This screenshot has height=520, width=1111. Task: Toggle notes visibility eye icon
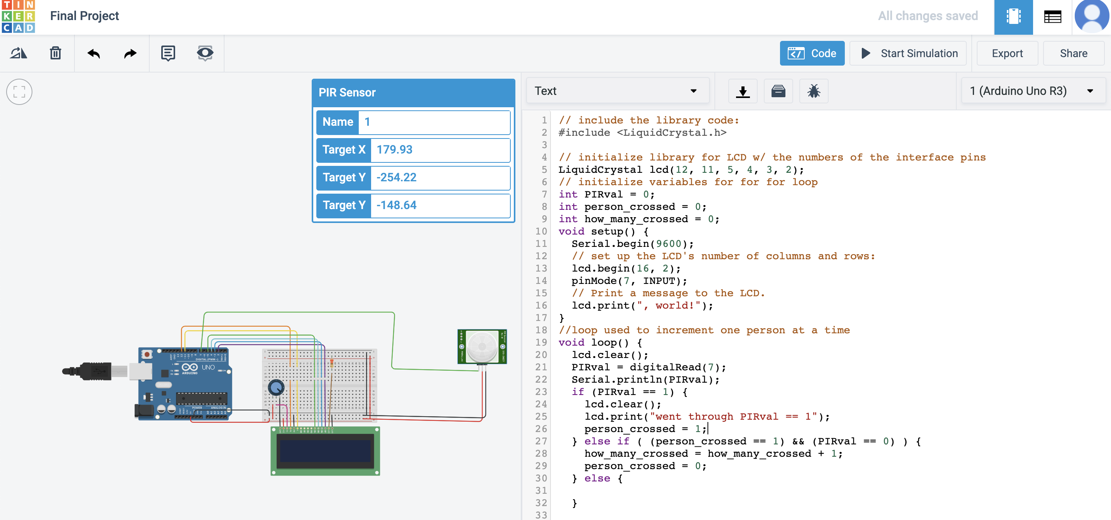click(205, 53)
